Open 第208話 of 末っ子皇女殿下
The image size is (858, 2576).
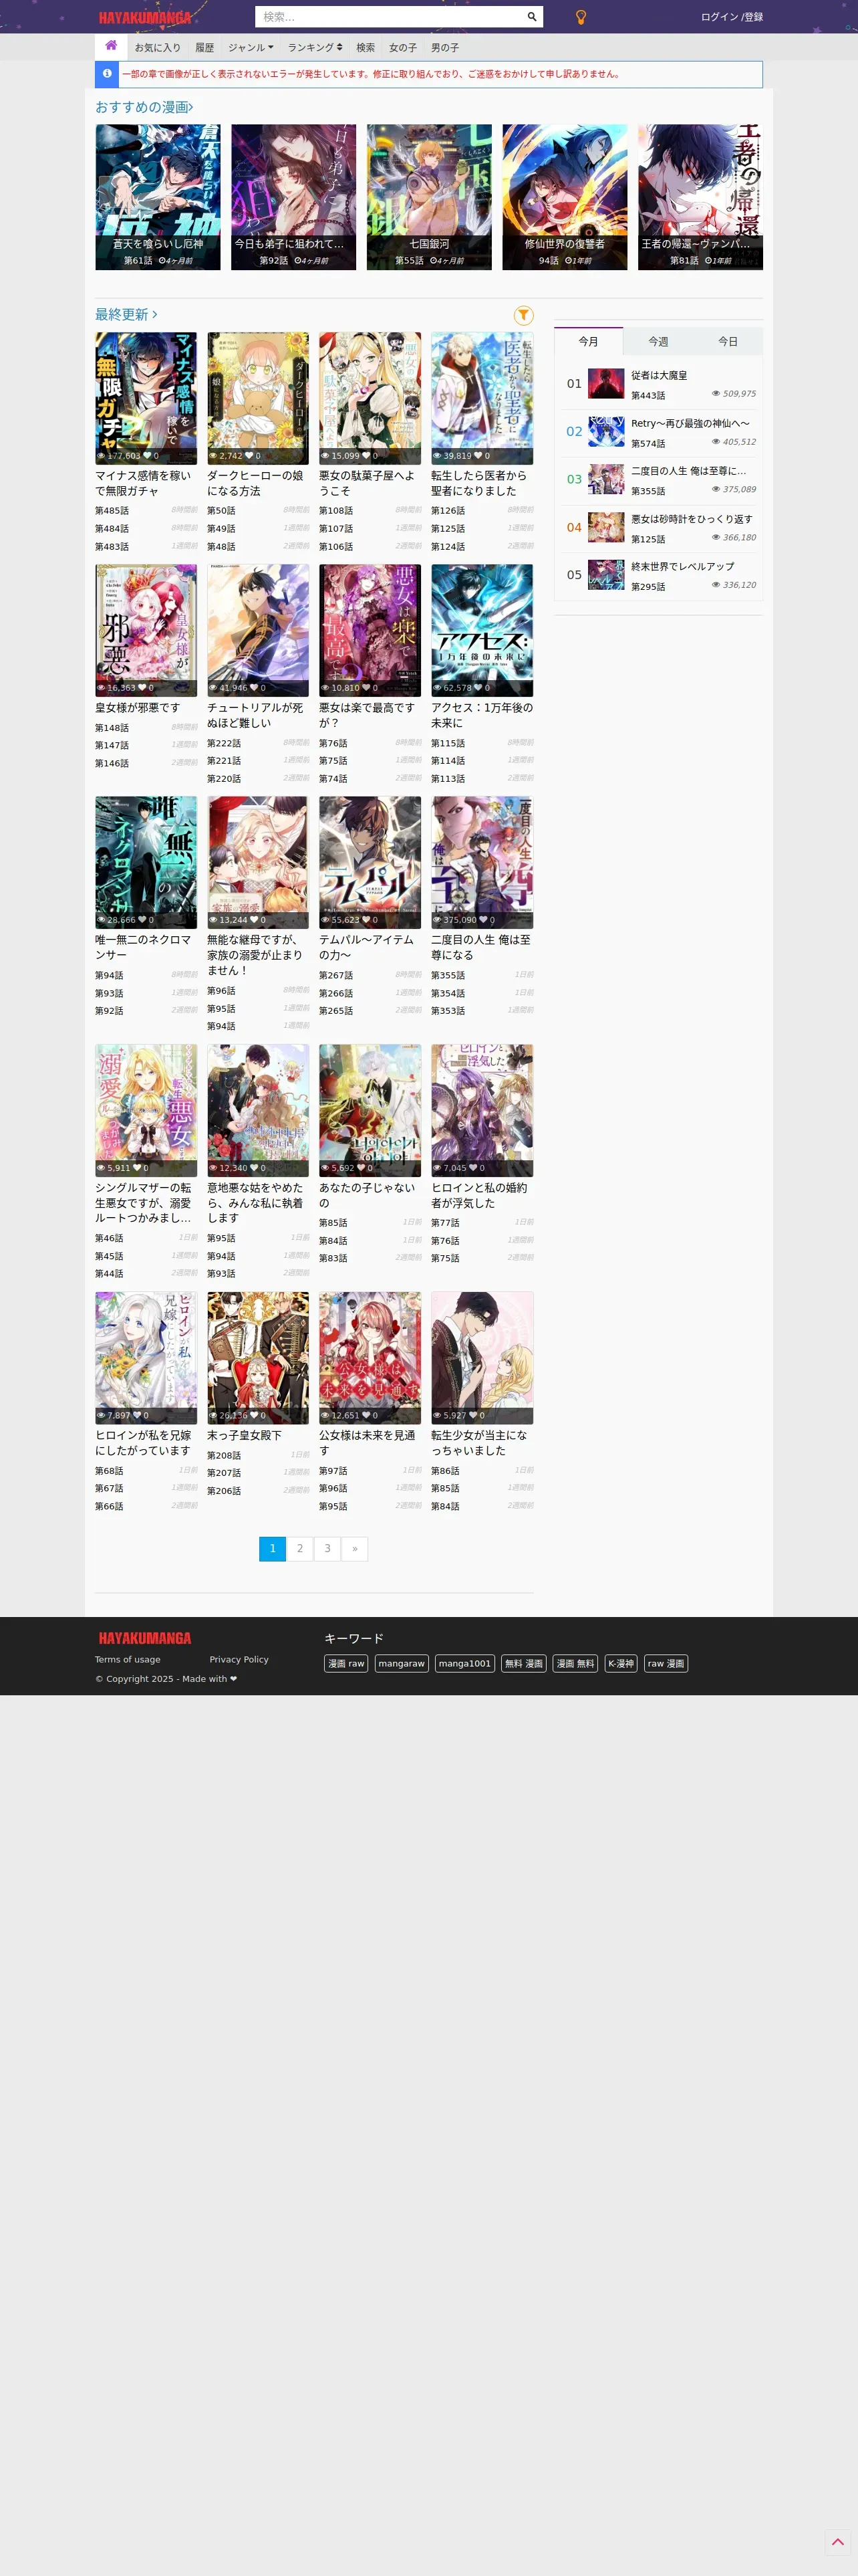224,1456
